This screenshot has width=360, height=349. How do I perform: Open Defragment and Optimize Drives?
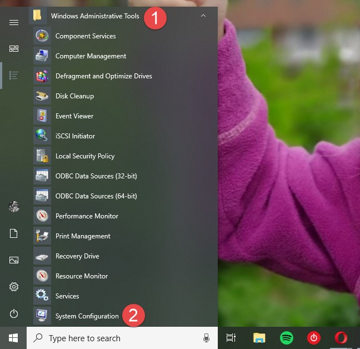(103, 76)
